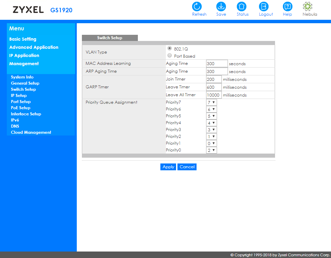Select the Port Based VLAN type

(170, 56)
